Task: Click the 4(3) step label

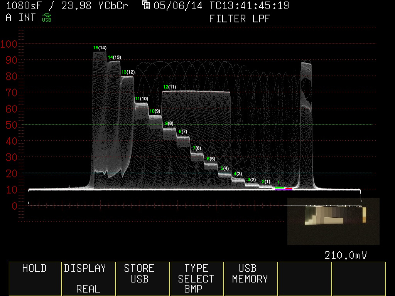Action: [238, 174]
